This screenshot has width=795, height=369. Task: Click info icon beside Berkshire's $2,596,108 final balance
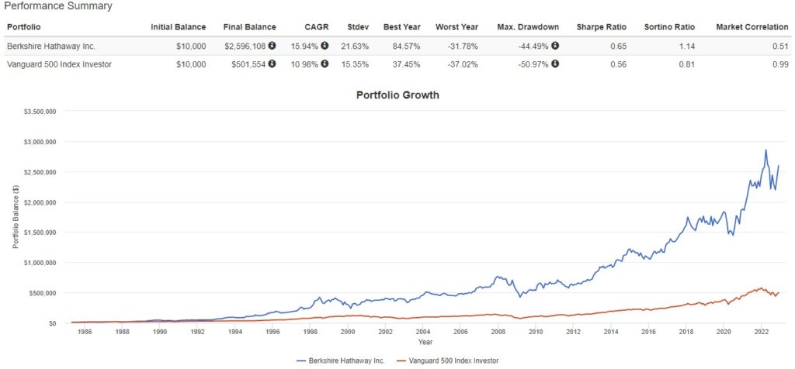(272, 46)
